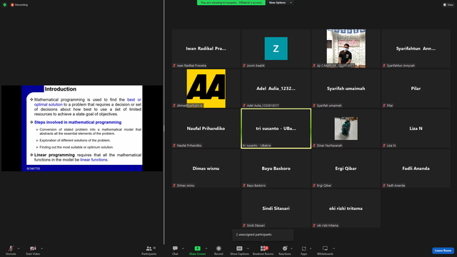The image size is (457, 257).
Task: Select Syarifah umaimah's tile
Action: (x=346, y=89)
